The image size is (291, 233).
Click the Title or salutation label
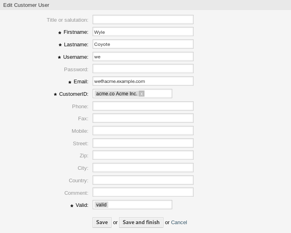point(68,20)
